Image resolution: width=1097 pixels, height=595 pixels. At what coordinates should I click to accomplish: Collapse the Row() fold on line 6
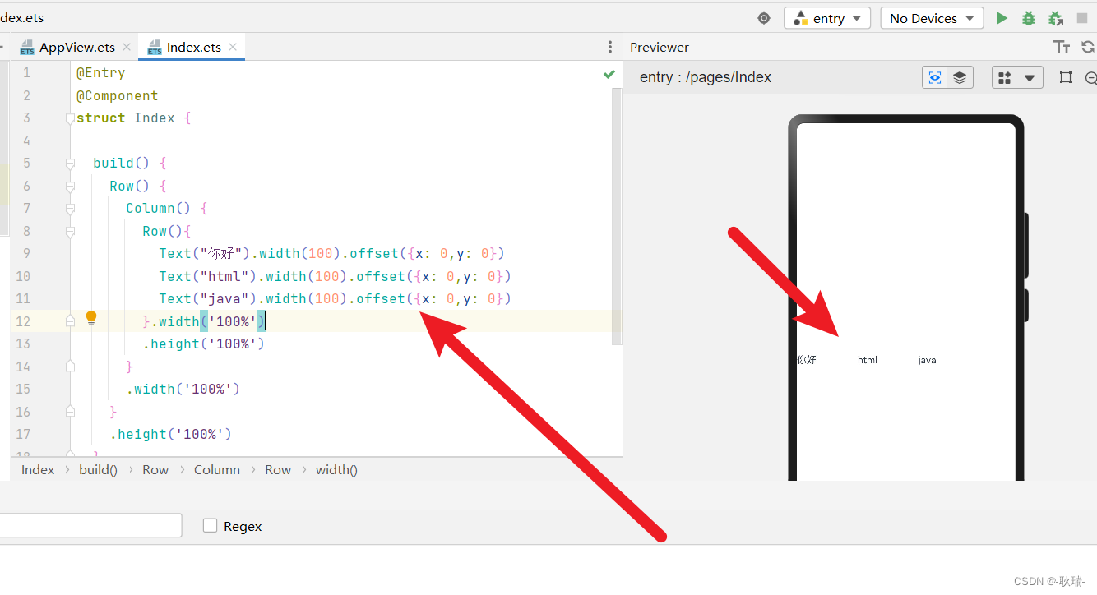pyautogui.click(x=70, y=186)
